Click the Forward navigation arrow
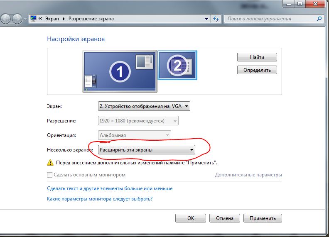This screenshot has width=329, height=237. click(17, 19)
